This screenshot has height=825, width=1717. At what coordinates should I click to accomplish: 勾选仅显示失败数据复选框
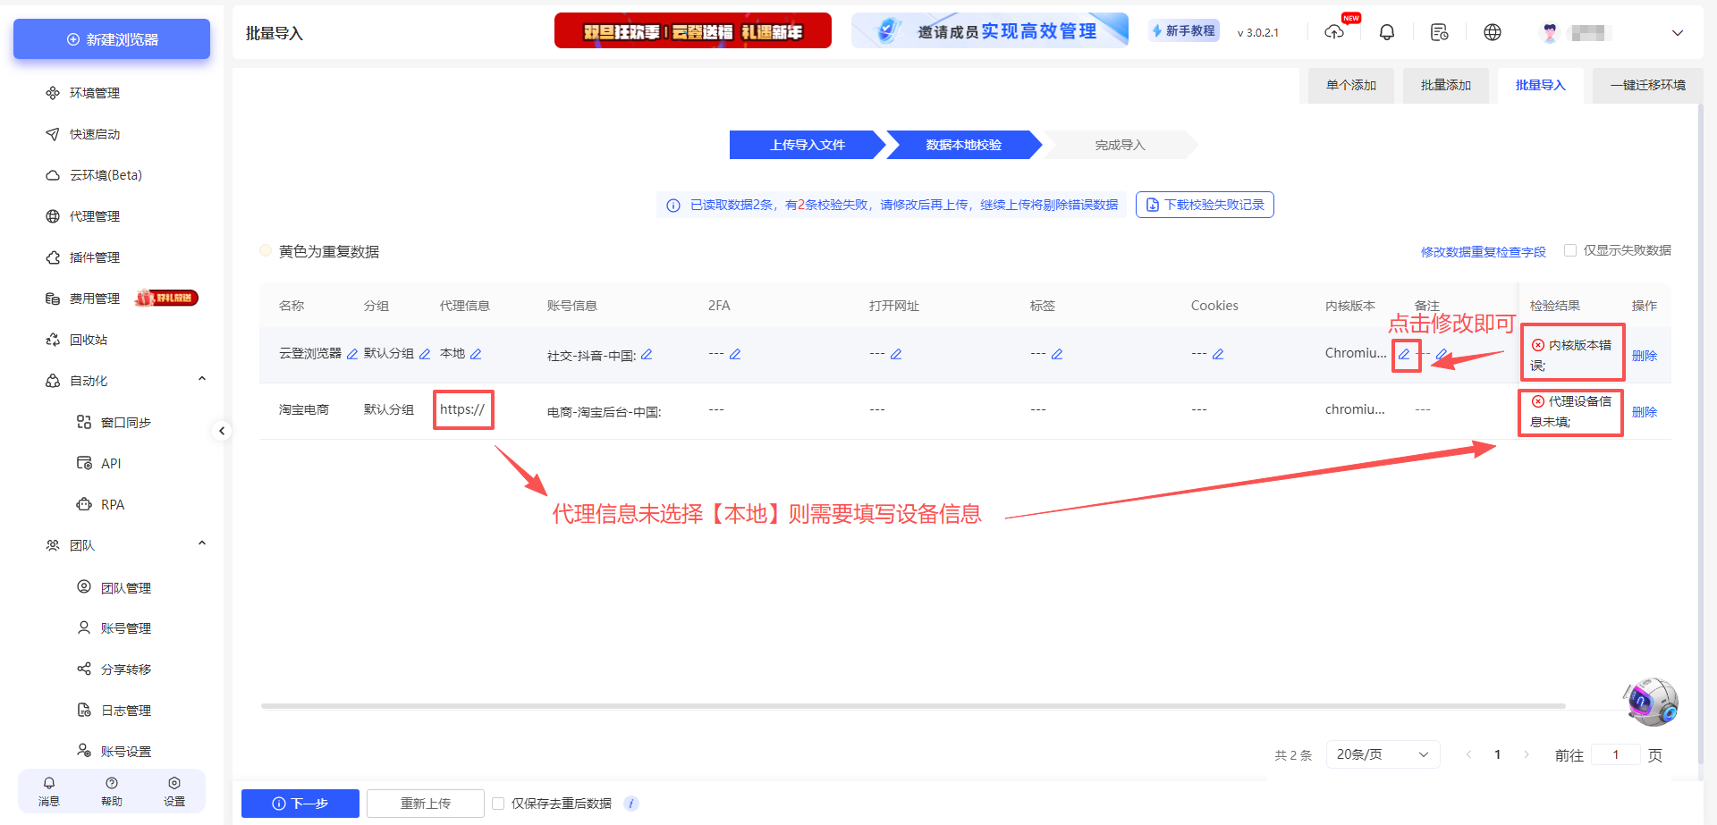click(1571, 250)
